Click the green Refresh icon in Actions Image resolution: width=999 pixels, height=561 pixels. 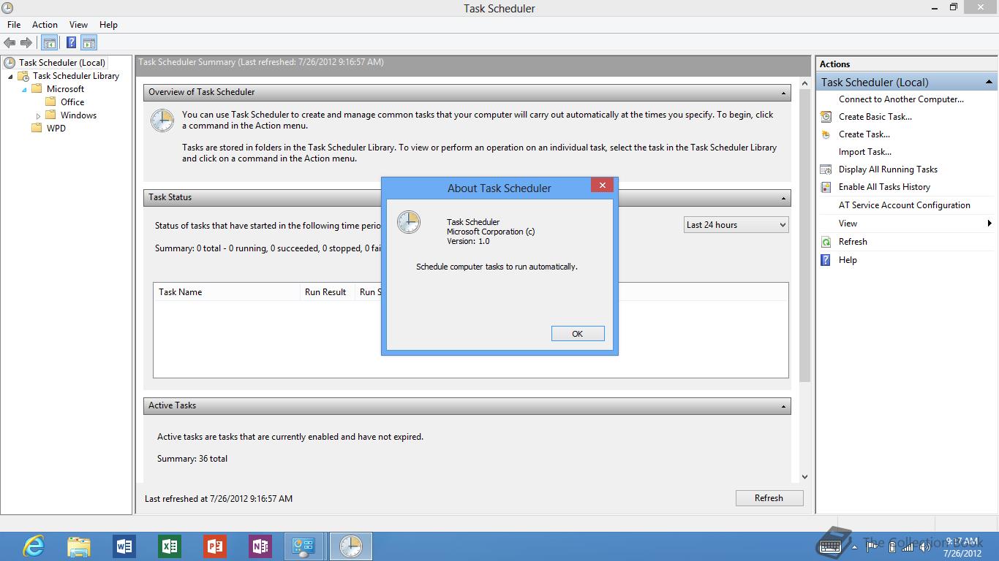coord(826,242)
